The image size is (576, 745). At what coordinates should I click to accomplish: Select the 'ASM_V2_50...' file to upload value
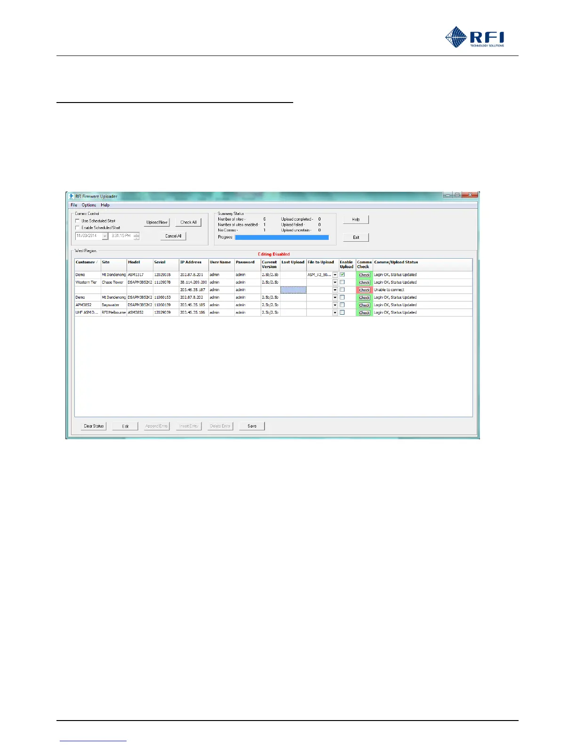[320, 275]
